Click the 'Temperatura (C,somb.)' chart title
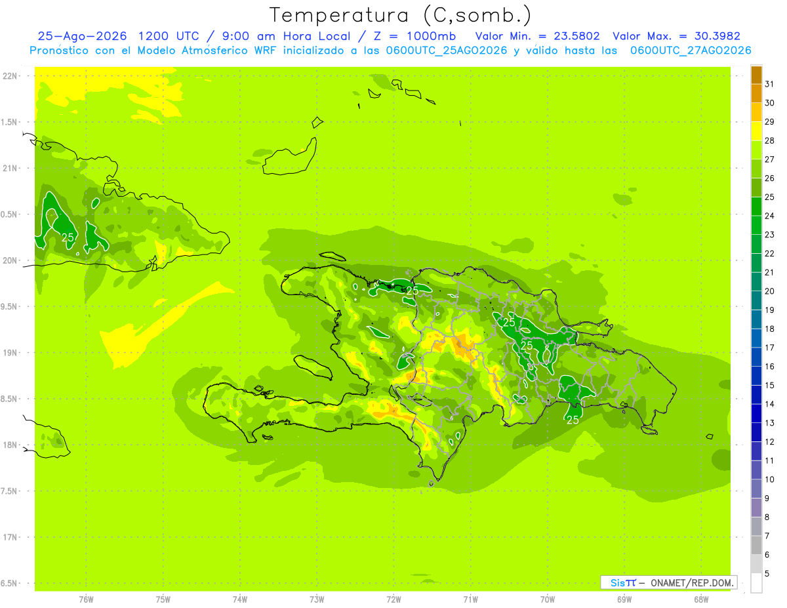The height and width of the screenshot is (608, 787). [401, 16]
